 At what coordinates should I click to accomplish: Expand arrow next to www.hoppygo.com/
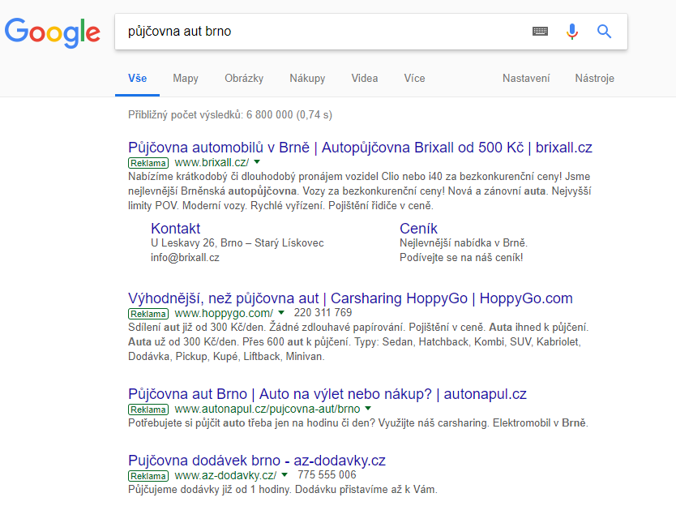click(281, 312)
